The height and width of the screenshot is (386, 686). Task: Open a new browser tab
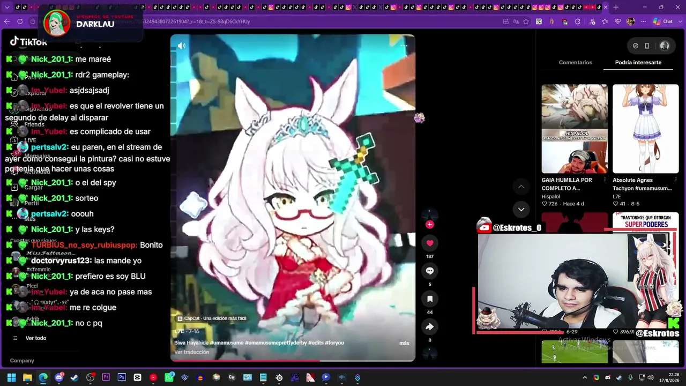pyautogui.click(x=616, y=7)
